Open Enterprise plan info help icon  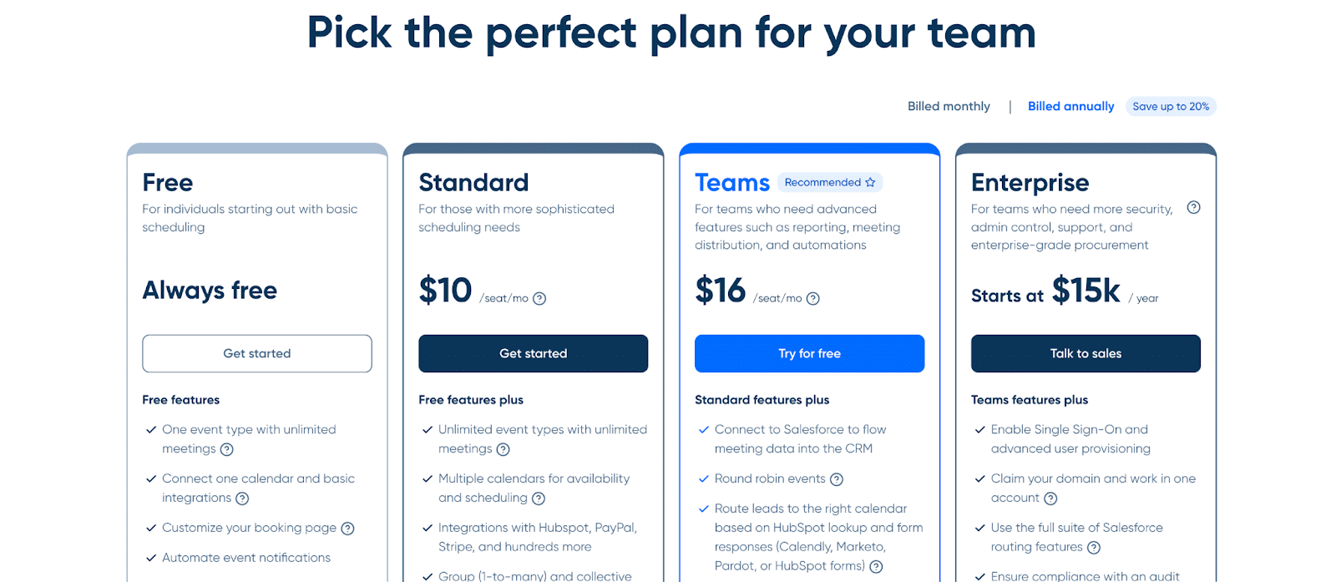[x=1194, y=207]
